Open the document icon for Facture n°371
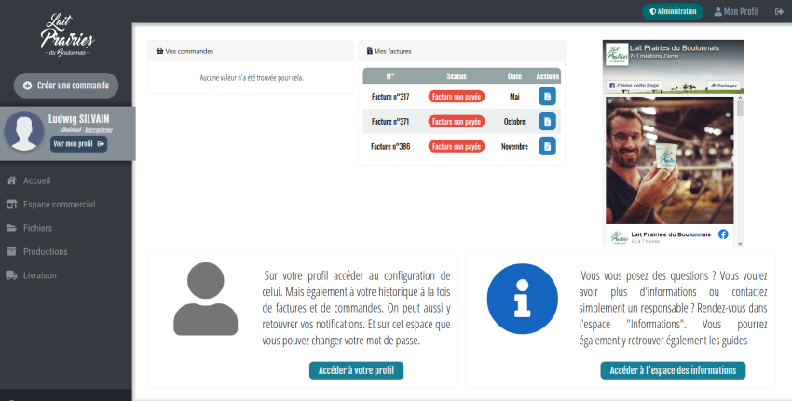The height and width of the screenshot is (401, 792). 548,121
